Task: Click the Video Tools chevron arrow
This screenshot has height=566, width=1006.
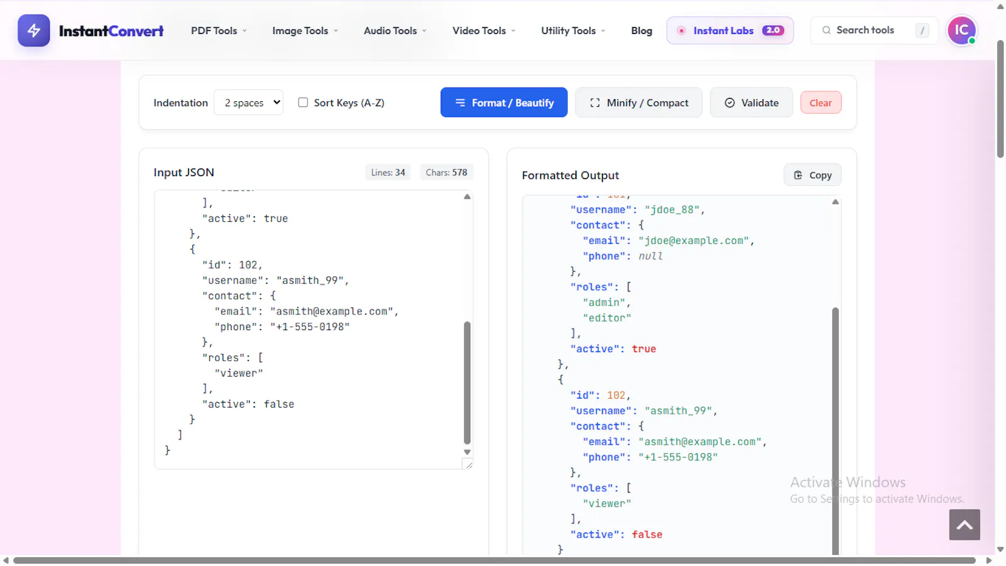Action: tap(513, 31)
